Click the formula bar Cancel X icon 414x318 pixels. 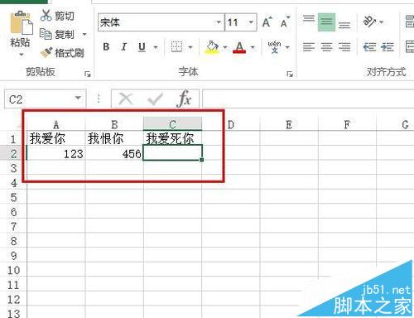click(x=126, y=99)
